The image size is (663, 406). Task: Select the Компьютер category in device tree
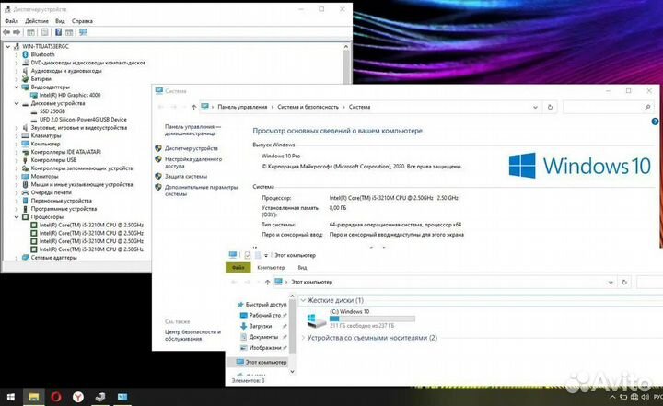(x=45, y=144)
